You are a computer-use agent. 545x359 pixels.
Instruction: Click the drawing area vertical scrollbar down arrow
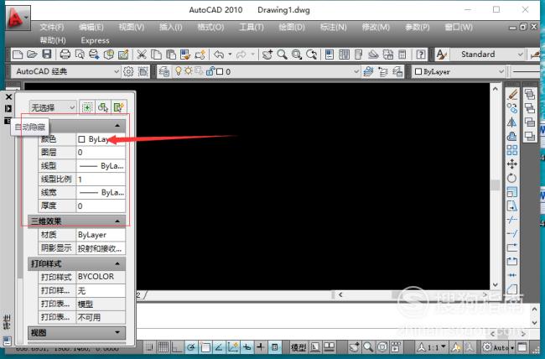496,285
